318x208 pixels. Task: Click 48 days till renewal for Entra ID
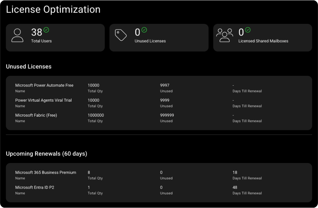tap(235, 188)
